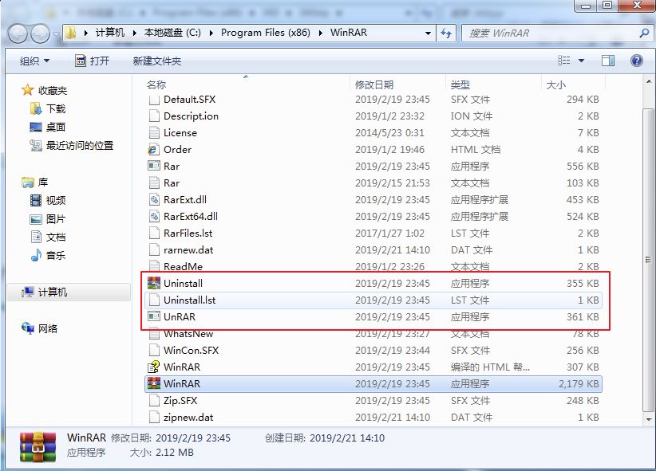Click 新建文件夹 button
Screen dimensions: 656x471
click(157, 61)
